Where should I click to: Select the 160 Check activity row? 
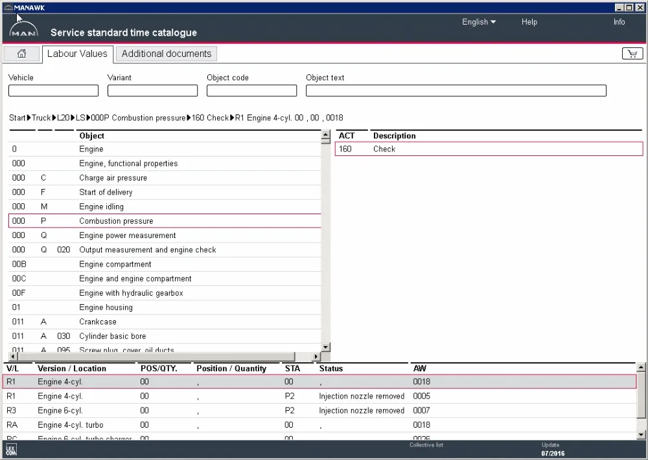click(489, 149)
